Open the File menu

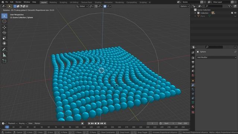point(7,2)
